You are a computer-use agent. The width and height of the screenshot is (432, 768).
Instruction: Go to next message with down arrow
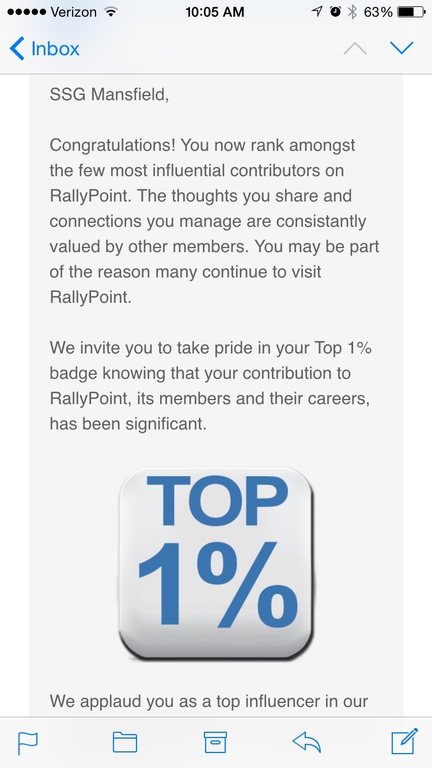[401, 48]
